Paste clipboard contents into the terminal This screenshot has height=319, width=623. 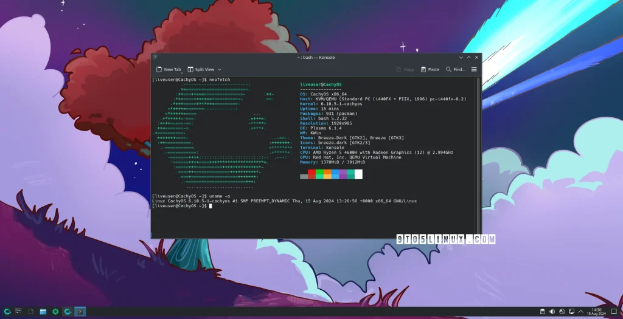click(429, 69)
